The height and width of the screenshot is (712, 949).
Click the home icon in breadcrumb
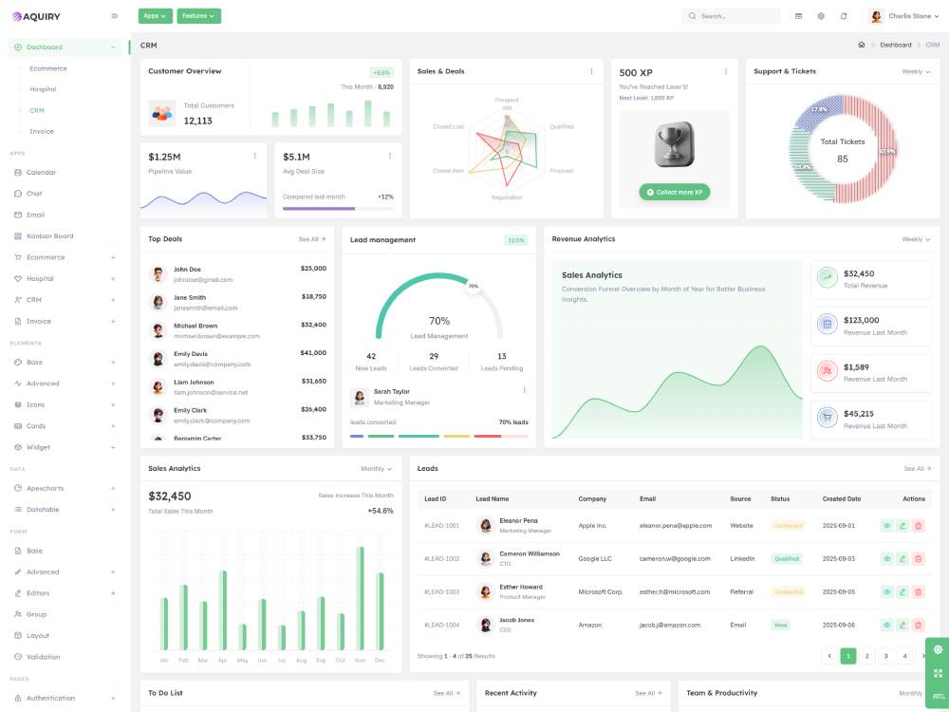pyautogui.click(x=861, y=45)
